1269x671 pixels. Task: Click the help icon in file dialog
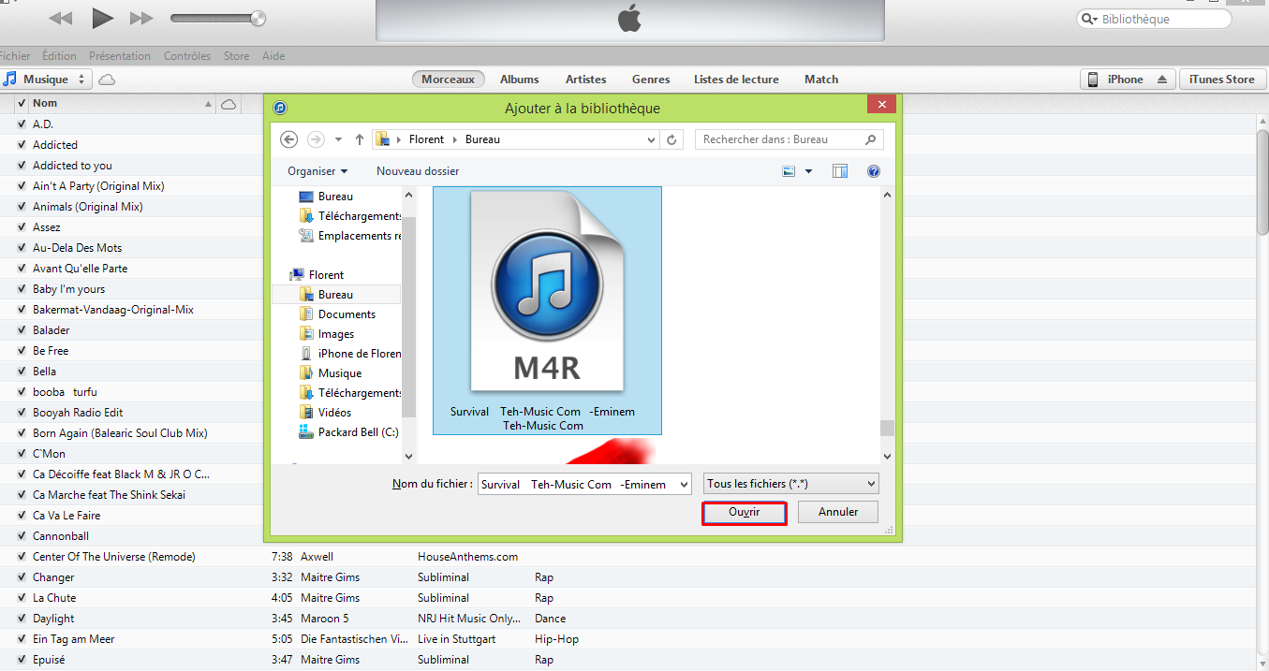(x=874, y=171)
